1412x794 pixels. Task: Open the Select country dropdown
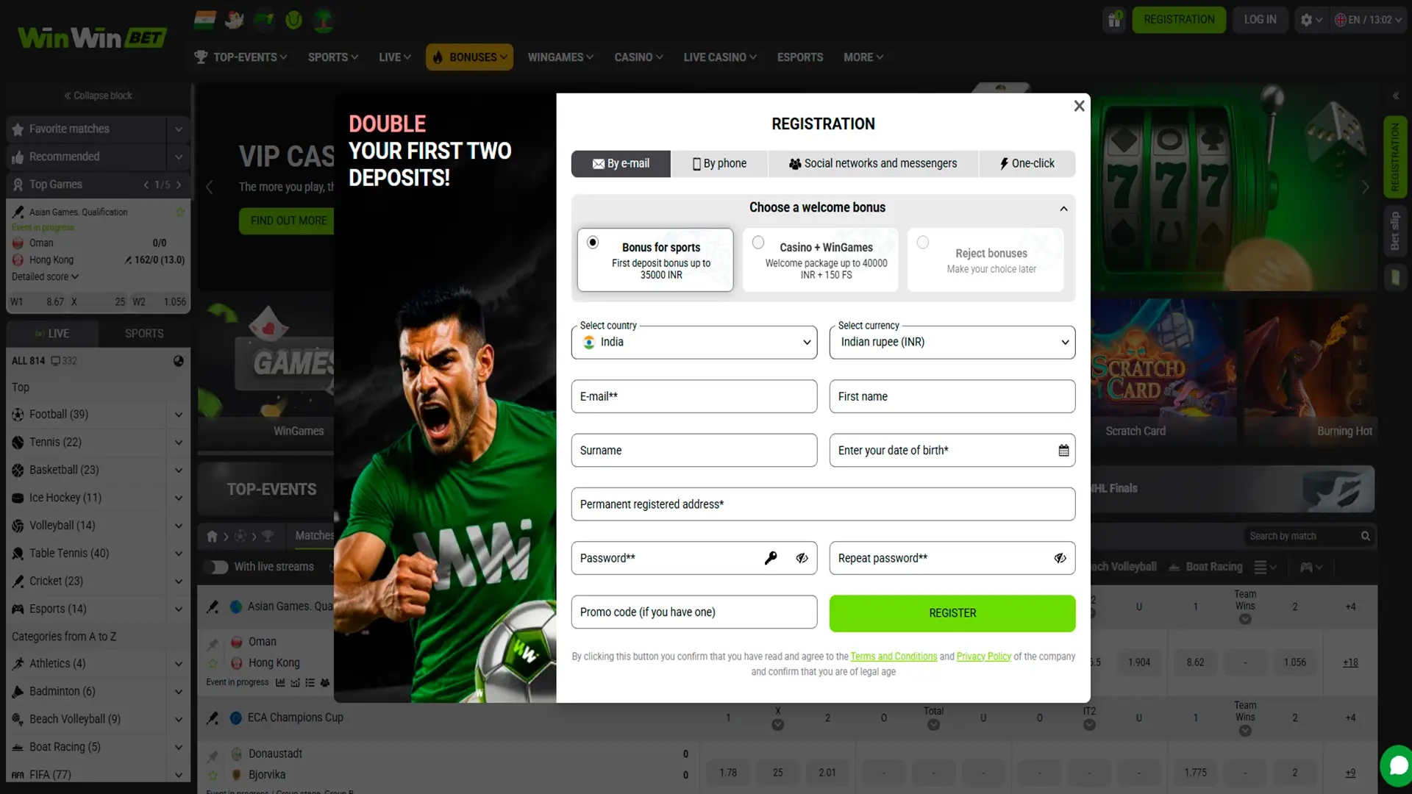point(693,343)
